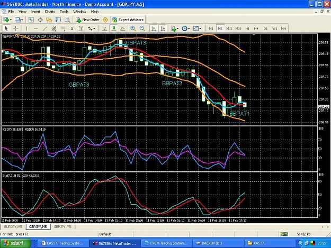Image resolution: width=331 pixels, height=248 pixels.
Task: Open the Profiles icon
Action: [x=17, y=20]
